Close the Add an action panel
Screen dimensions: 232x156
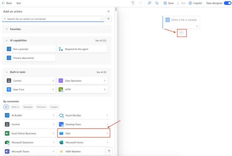[108, 11]
